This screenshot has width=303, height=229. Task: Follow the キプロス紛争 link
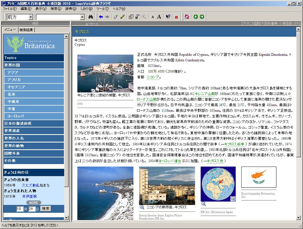pos(234,144)
